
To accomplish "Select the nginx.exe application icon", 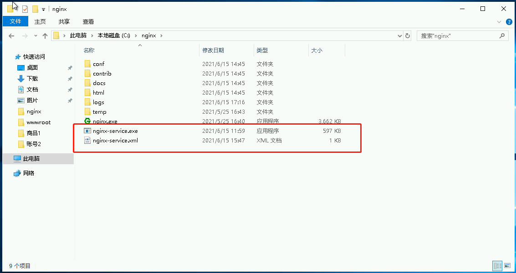I will point(87,121).
